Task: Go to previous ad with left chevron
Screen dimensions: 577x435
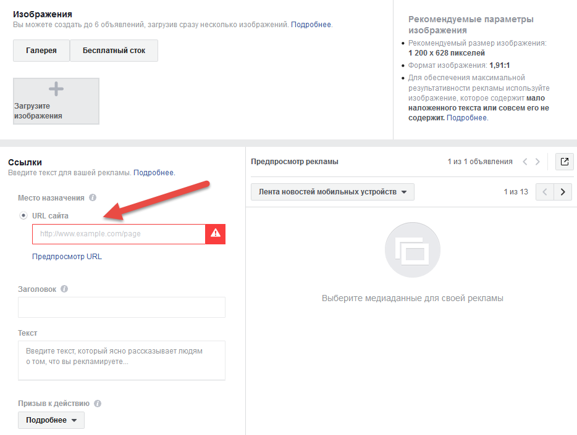Action: pyautogui.click(x=525, y=162)
